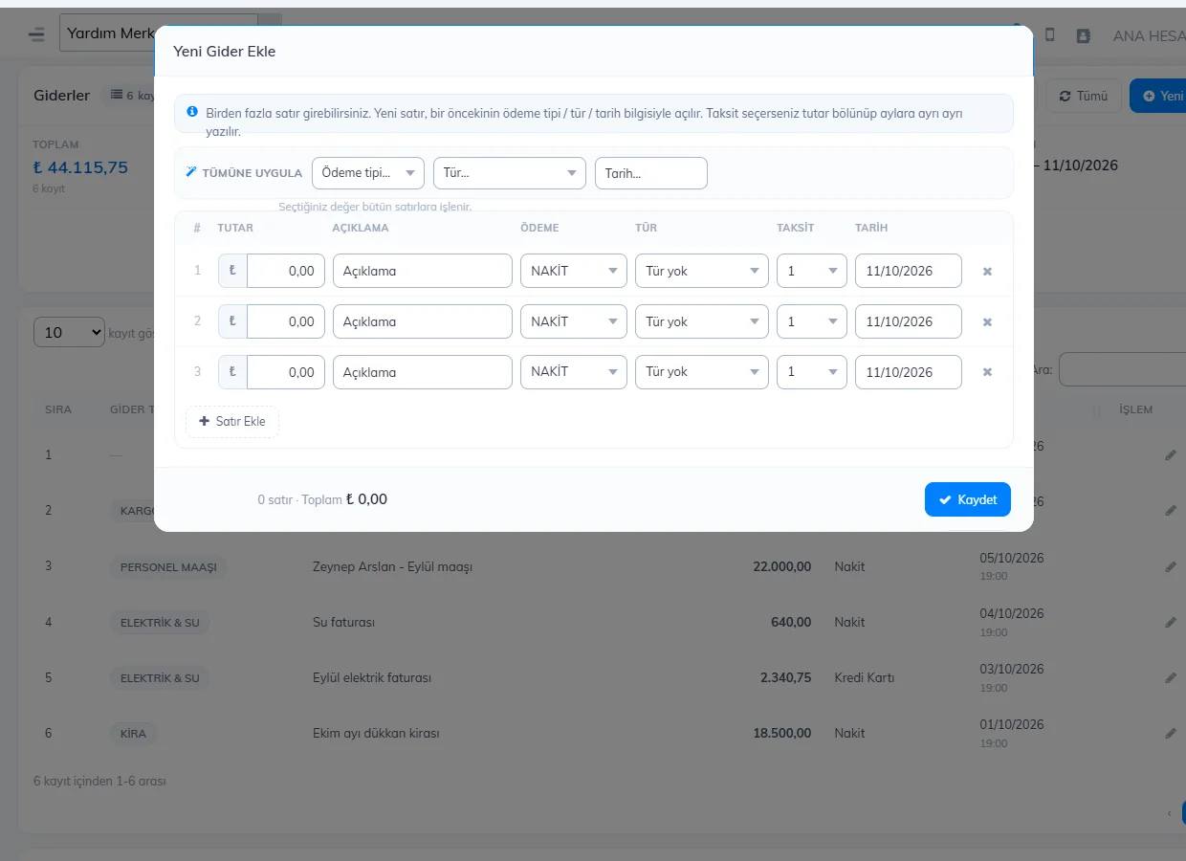Delete row 2 using the x icon
Screen dimensions: 1186x861
(987, 322)
